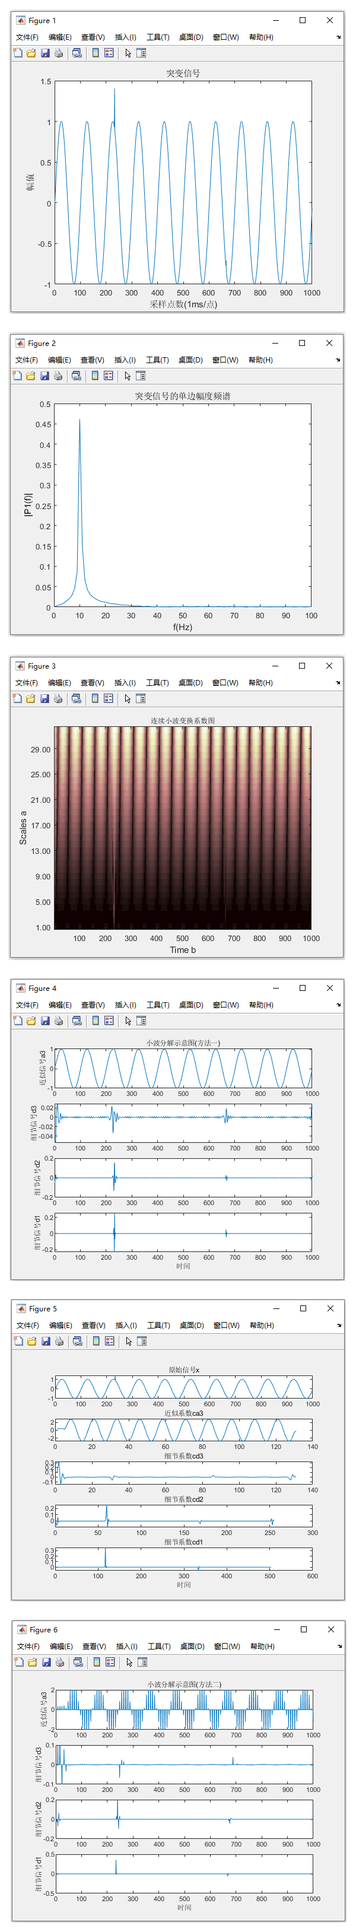The image size is (356, 1932).
Task: Enable Edit Plot arrow tool in Figure 2
Action: pos(128,376)
